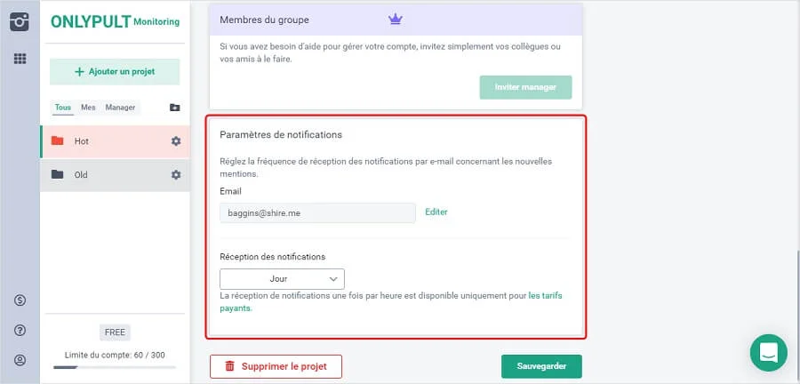Click the Editer email link
Screen dimensions: 800x384
(436, 212)
